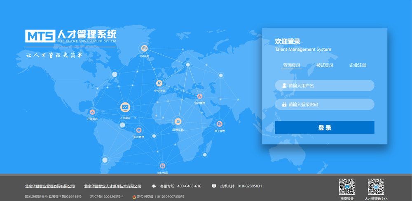Click the 华夏智业 QR code
The width and height of the screenshot is (412, 201).
(347, 187)
